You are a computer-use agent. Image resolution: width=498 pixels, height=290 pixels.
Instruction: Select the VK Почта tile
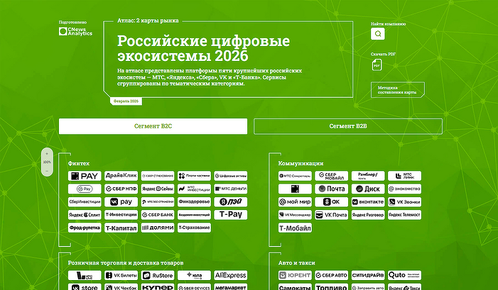(331, 215)
